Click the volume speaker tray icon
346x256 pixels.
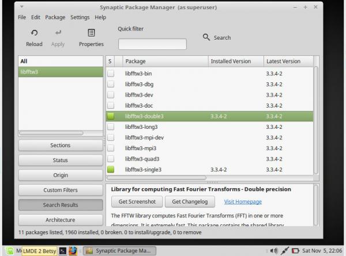pos(274,251)
